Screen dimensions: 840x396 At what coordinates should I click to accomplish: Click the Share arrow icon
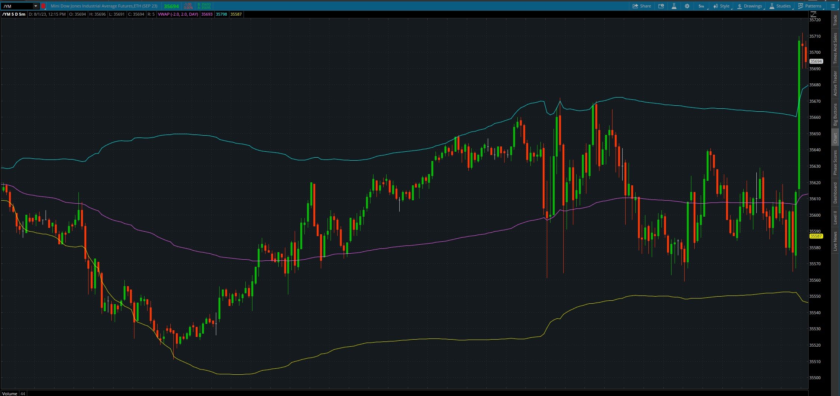[635, 6]
